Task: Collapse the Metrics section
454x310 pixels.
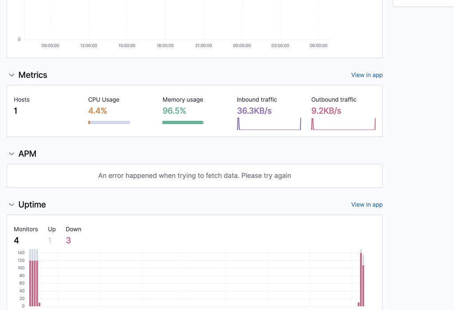Action: (12, 75)
